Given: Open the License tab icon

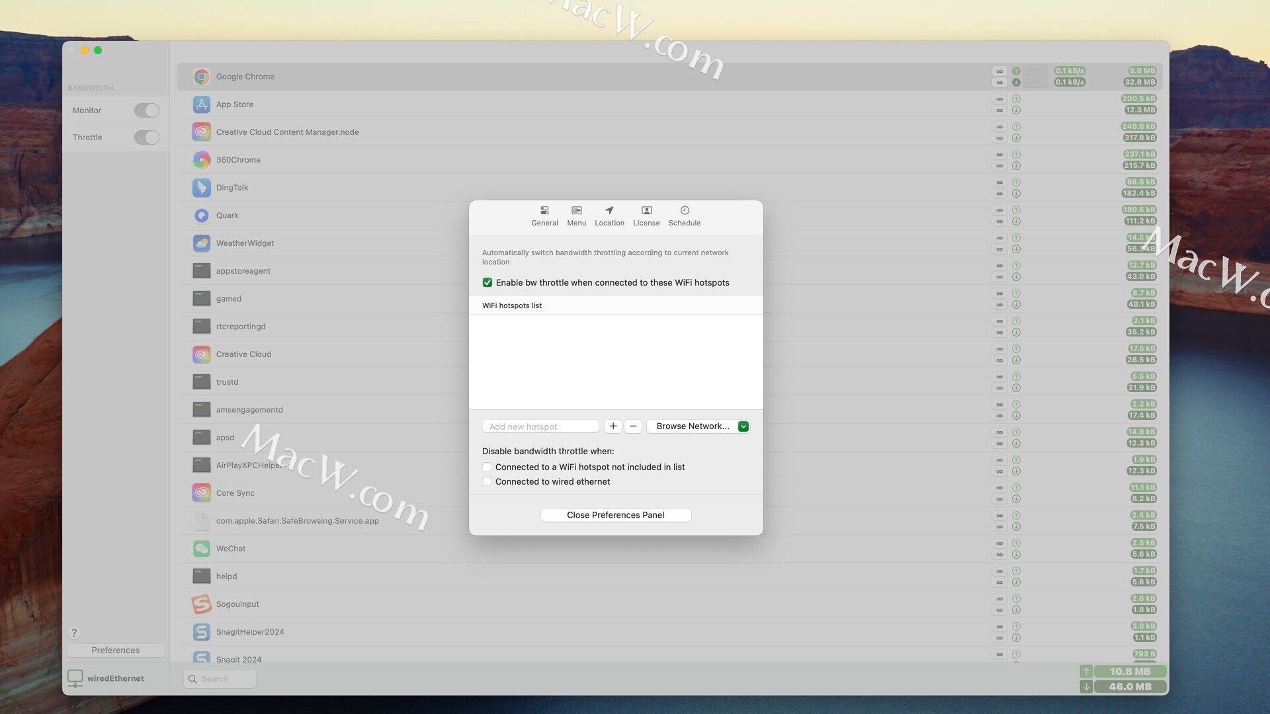Looking at the screenshot, I should pyautogui.click(x=646, y=210).
